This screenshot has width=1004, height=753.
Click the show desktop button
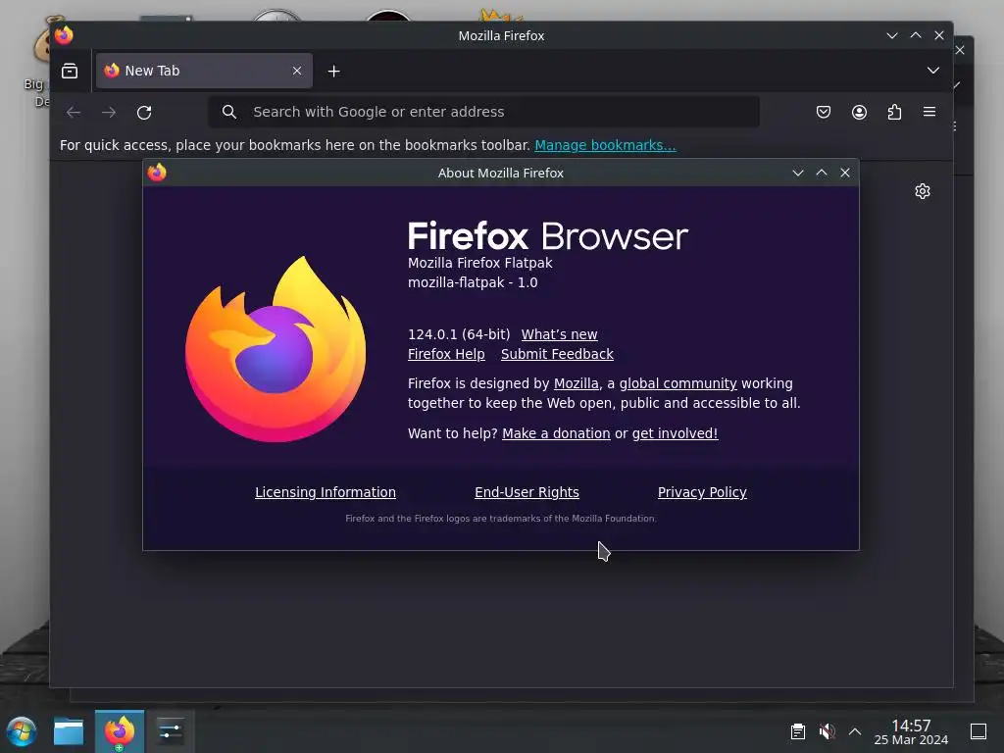tap(979, 731)
